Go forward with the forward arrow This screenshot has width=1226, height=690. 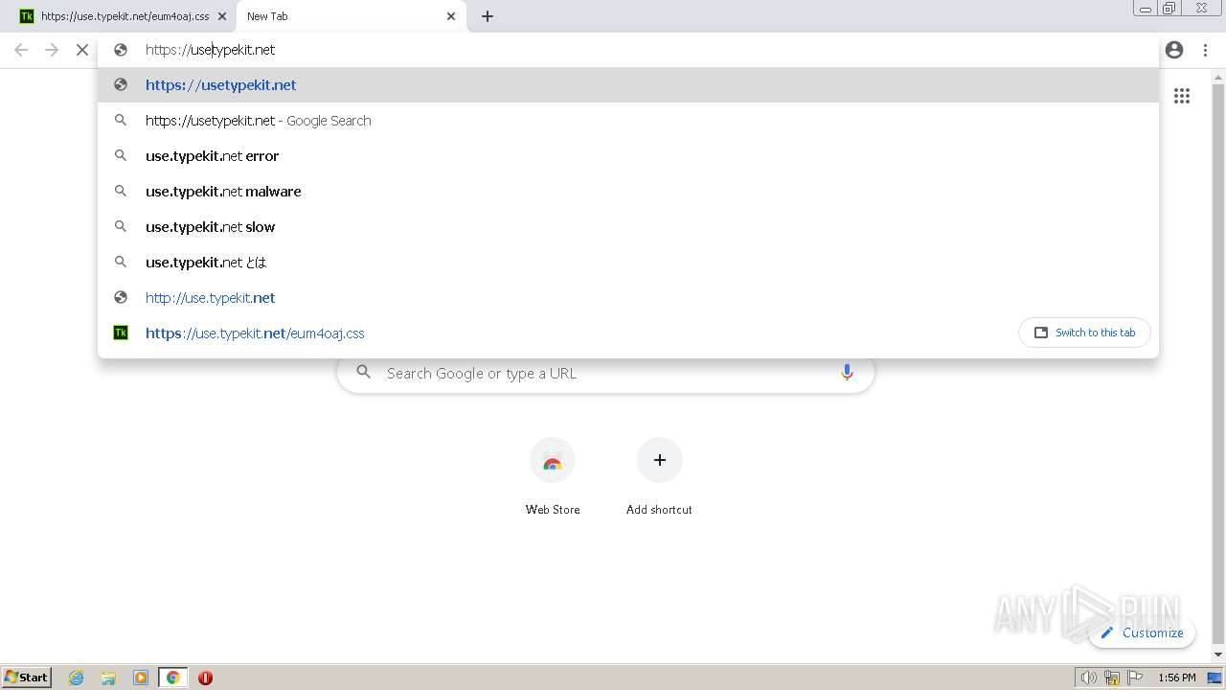click(52, 50)
